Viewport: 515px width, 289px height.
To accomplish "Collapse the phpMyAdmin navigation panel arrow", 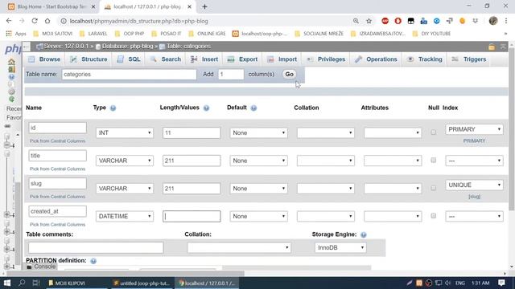I will (x=27, y=47).
